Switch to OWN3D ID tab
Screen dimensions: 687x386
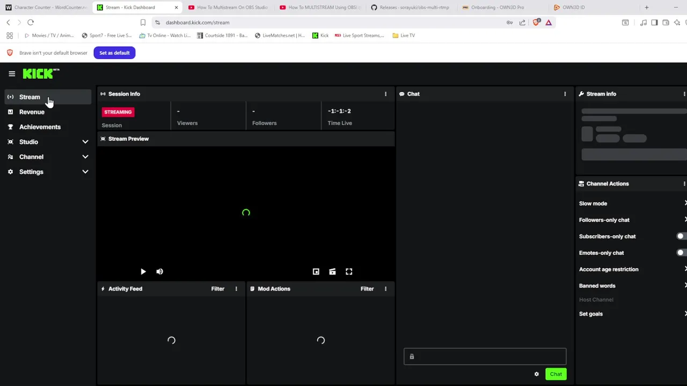(593, 8)
